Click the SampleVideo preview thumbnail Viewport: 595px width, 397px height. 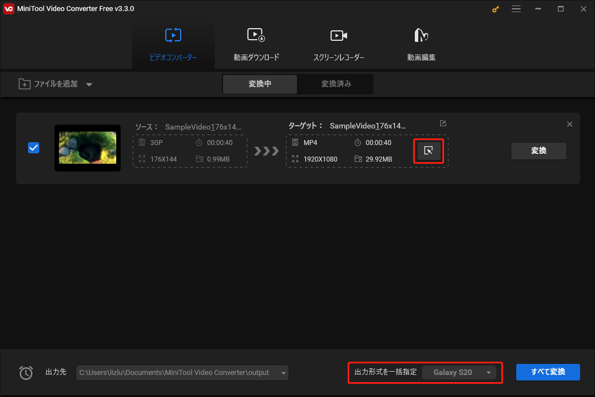pyautogui.click(x=87, y=148)
